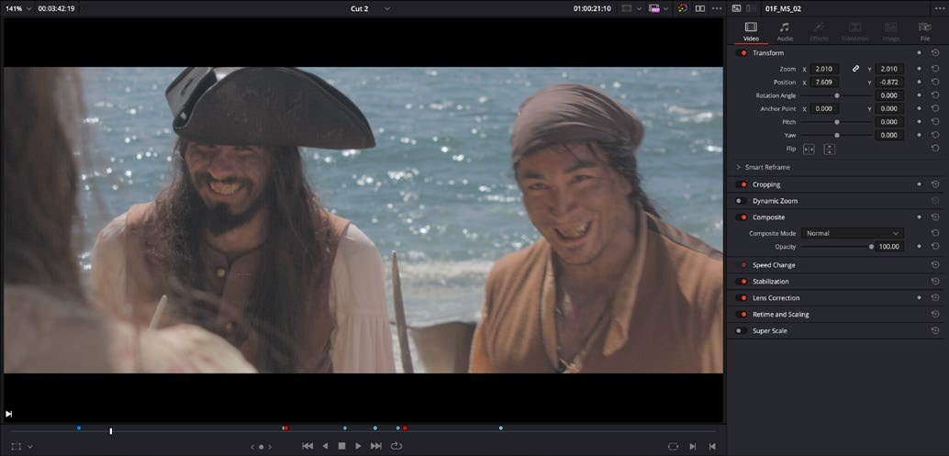Click the blue marker on the viewer scrub bar

pos(79,428)
